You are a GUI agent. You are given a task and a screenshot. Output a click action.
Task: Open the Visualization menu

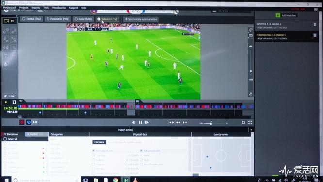click(59, 8)
